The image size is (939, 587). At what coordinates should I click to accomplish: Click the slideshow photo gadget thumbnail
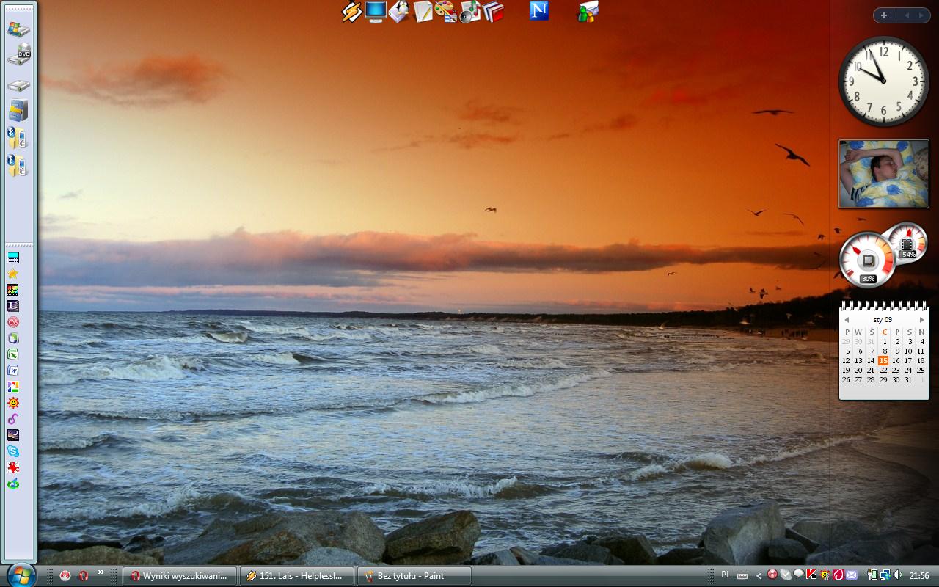pyautogui.click(x=883, y=174)
